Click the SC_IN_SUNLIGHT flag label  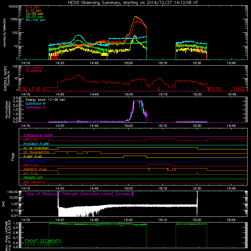point(36,148)
